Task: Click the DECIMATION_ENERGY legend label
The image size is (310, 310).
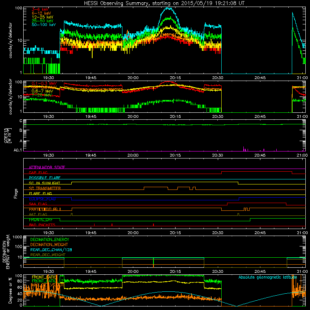Action: 50,239
